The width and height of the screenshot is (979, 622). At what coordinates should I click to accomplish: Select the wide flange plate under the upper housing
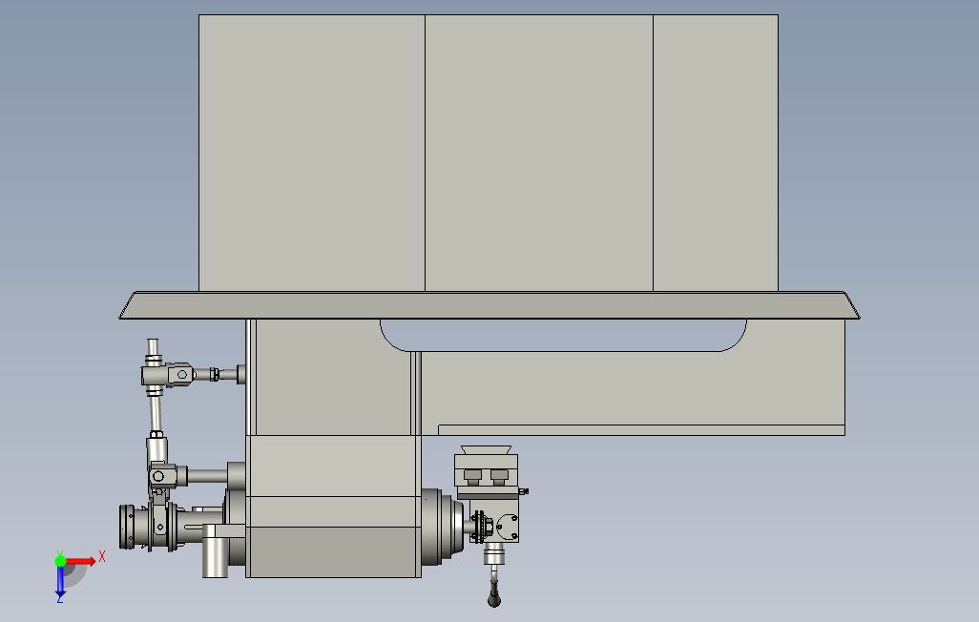pyautogui.click(x=489, y=305)
